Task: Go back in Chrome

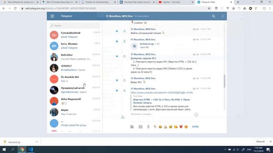Action: (4, 8)
